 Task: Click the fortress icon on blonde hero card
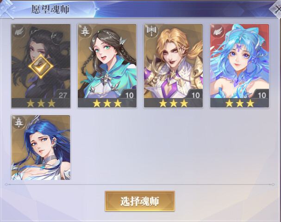152,31
